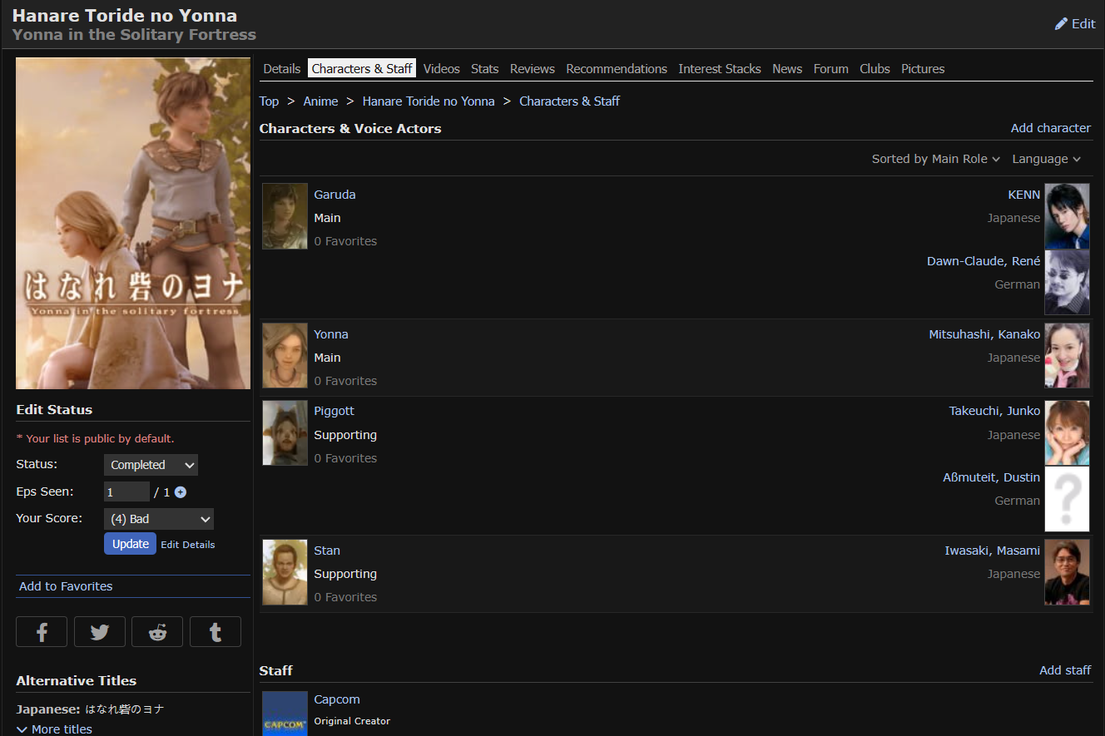
Task: Open the Recommendations tab
Action: click(617, 69)
